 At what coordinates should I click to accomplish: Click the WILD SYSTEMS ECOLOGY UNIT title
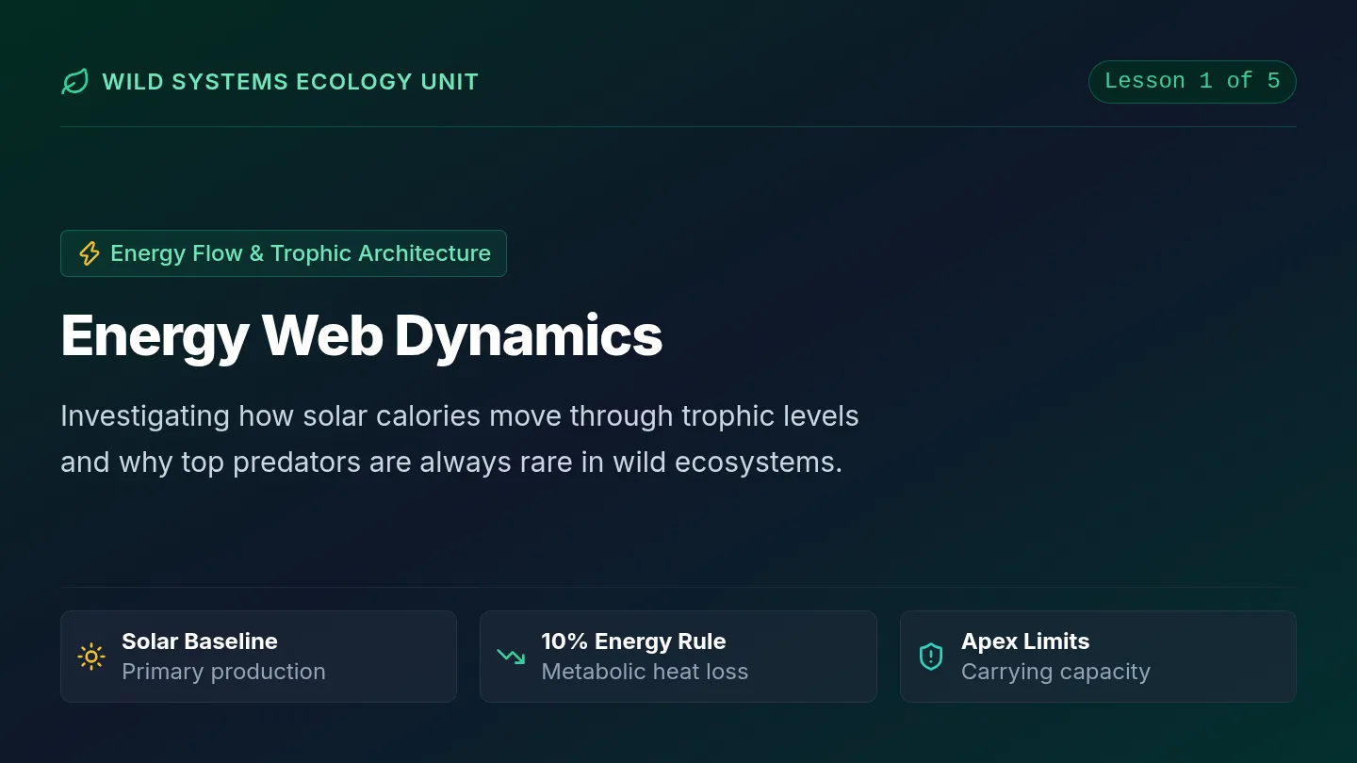click(290, 82)
